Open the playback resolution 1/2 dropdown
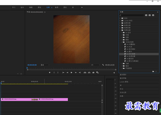This screenshot has width=161, height=115. click(96, 65)
